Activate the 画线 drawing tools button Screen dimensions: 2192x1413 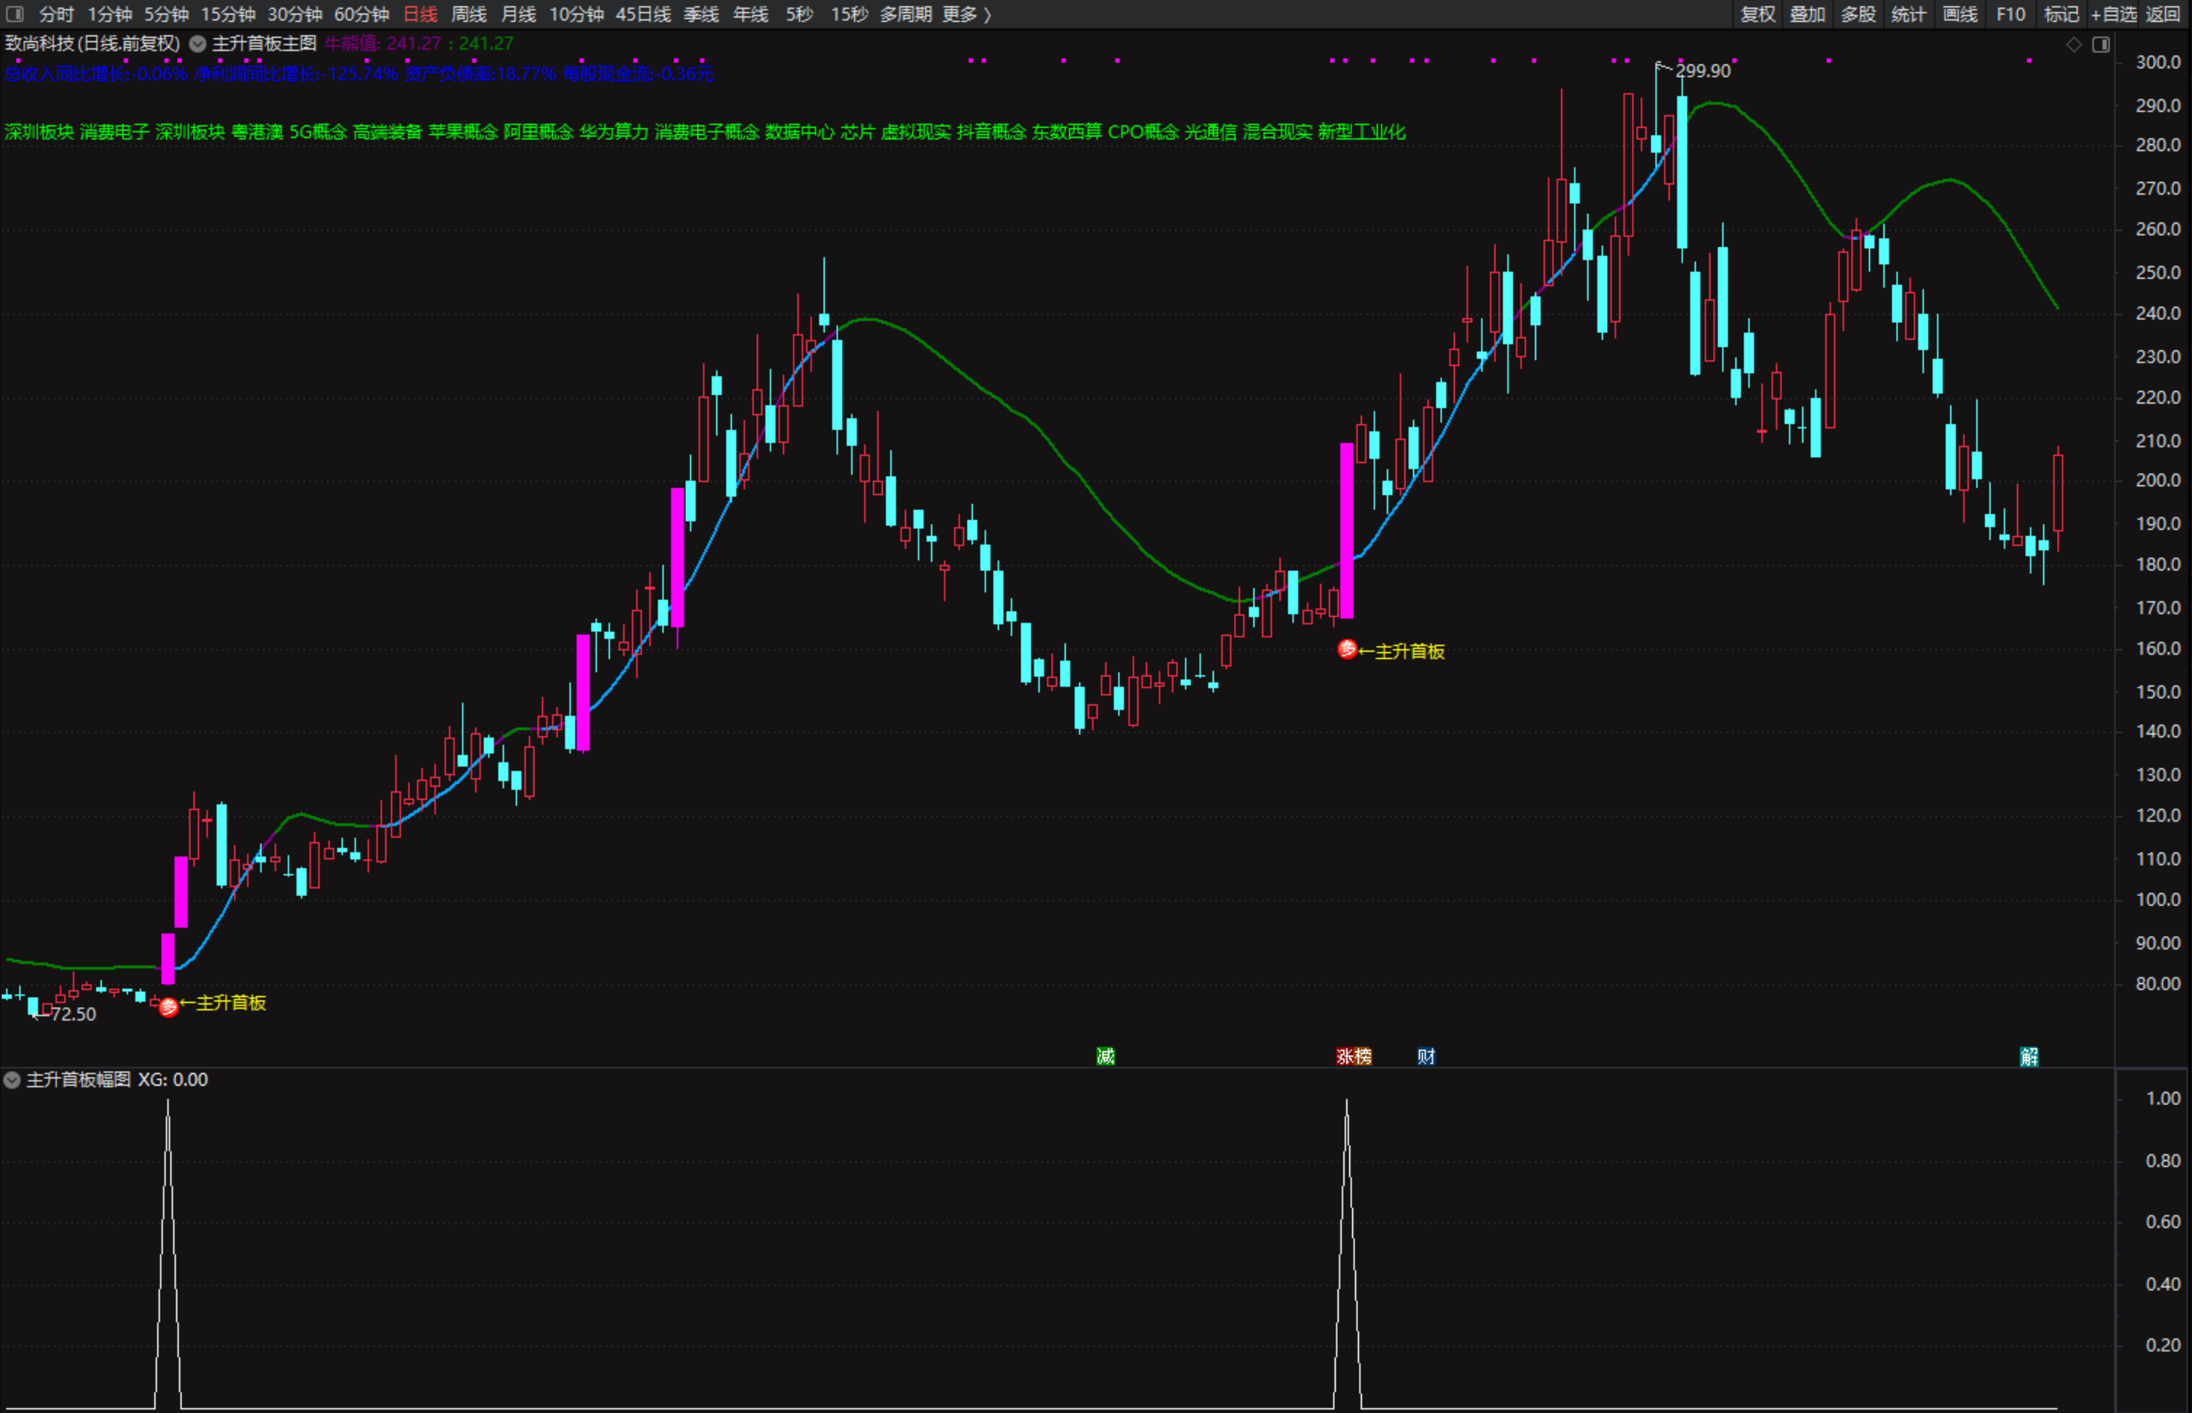point(1960,14)
